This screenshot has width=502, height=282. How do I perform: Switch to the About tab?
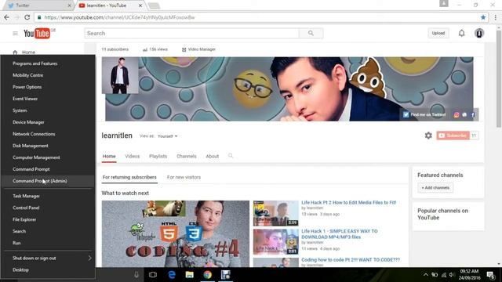[x=213, y=157]
